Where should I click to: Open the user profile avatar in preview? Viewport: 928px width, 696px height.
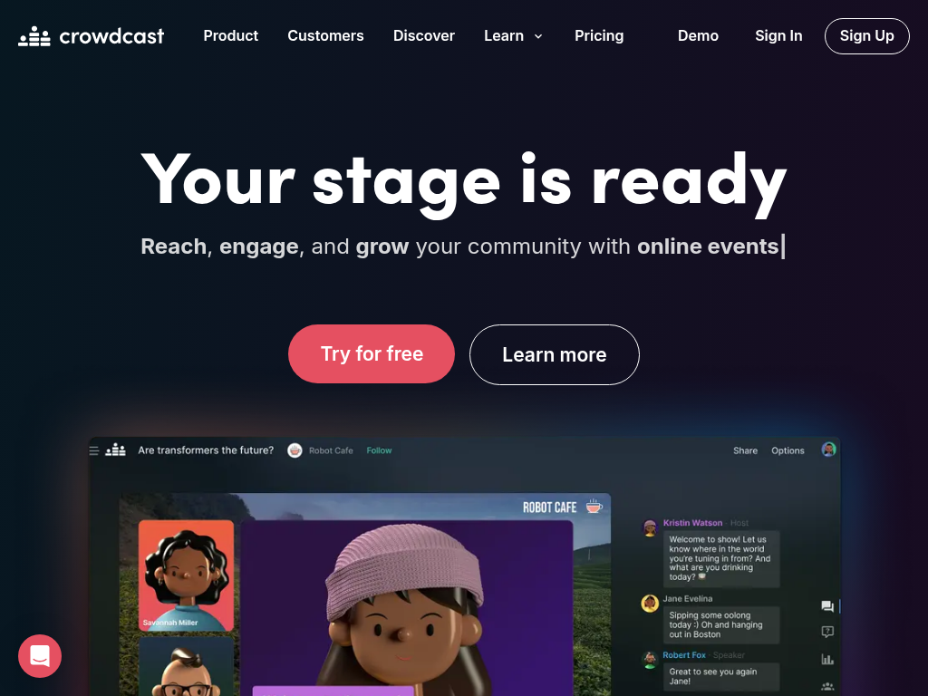coord(828,449)
